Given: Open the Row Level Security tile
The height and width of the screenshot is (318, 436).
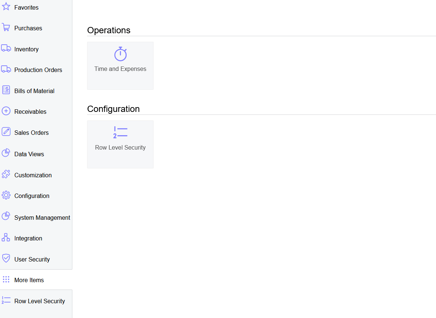Looking at the screenshot, I should coord(120,144).
